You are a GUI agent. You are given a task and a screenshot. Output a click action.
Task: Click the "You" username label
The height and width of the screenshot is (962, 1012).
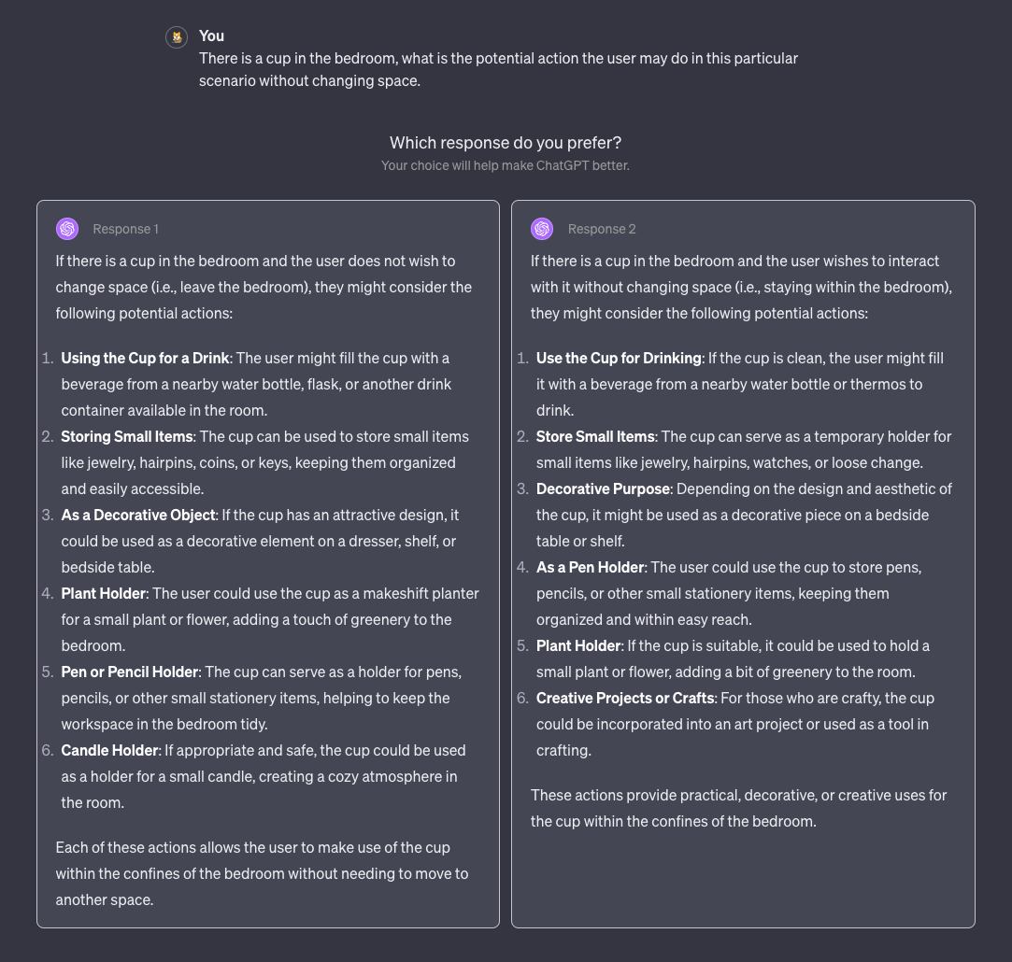pyautogui.click(x=211, y=35)
